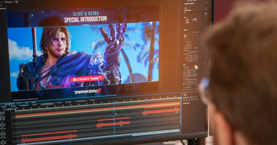Open the Brushes panel options menu icon
Screen dimensions: 277x145
[205, 29]
